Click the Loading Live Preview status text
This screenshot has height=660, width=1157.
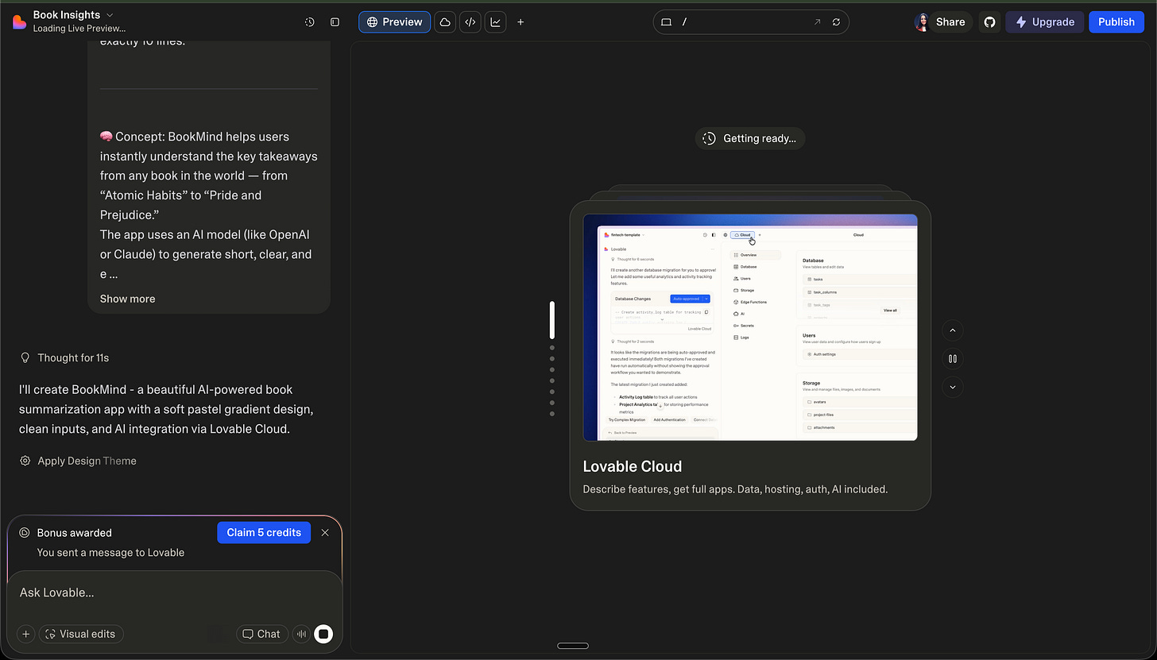tap(79, 29)
